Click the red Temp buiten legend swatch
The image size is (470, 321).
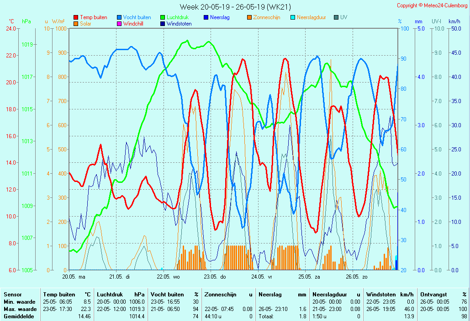[76, 18]
